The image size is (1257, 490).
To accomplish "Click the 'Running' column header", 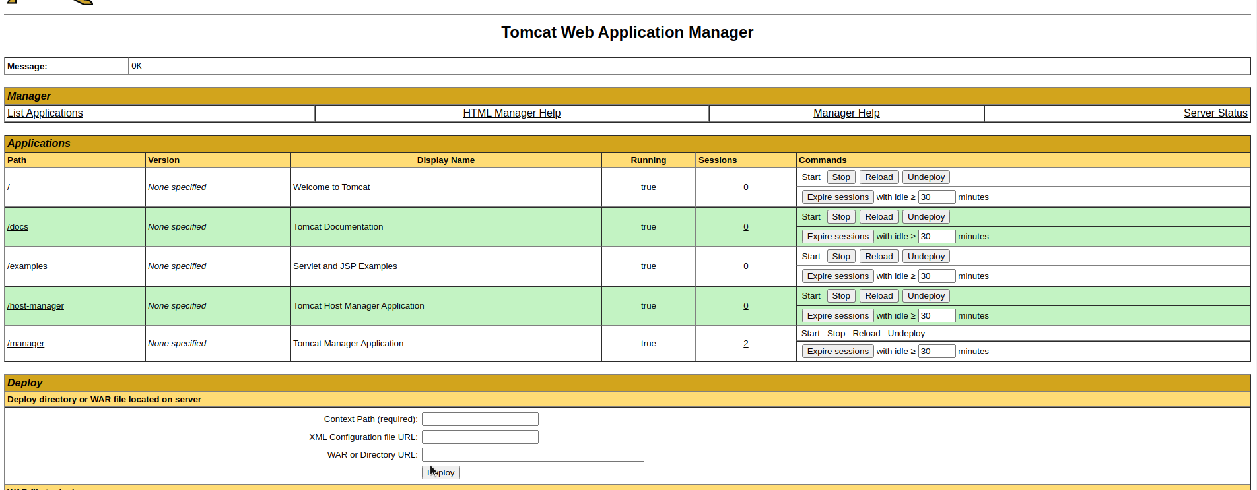I will pyautogui.click(x=648, y=160).
